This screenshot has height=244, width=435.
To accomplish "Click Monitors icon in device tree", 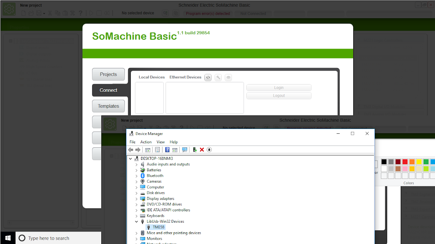I will pyautogui.click(x=143, y=238).
